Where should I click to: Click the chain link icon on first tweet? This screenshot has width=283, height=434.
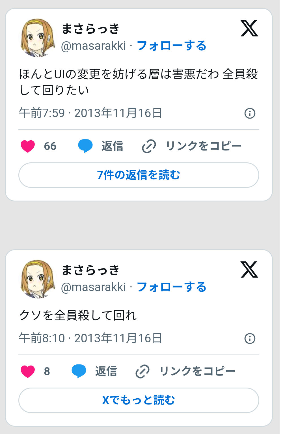pyautogui.click(x=149, y=146)
